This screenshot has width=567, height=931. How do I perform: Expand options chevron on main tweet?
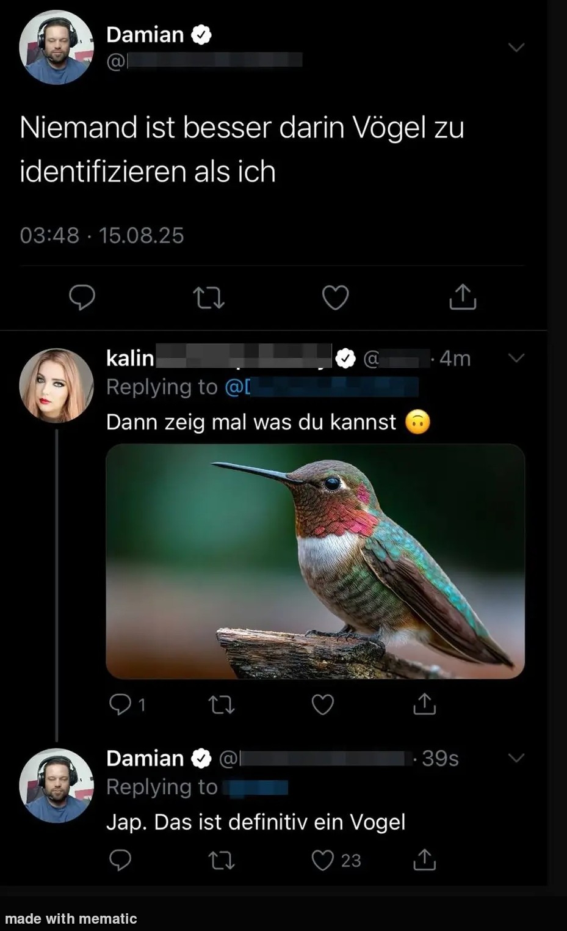pyautogui.click(x=516, y=47)
